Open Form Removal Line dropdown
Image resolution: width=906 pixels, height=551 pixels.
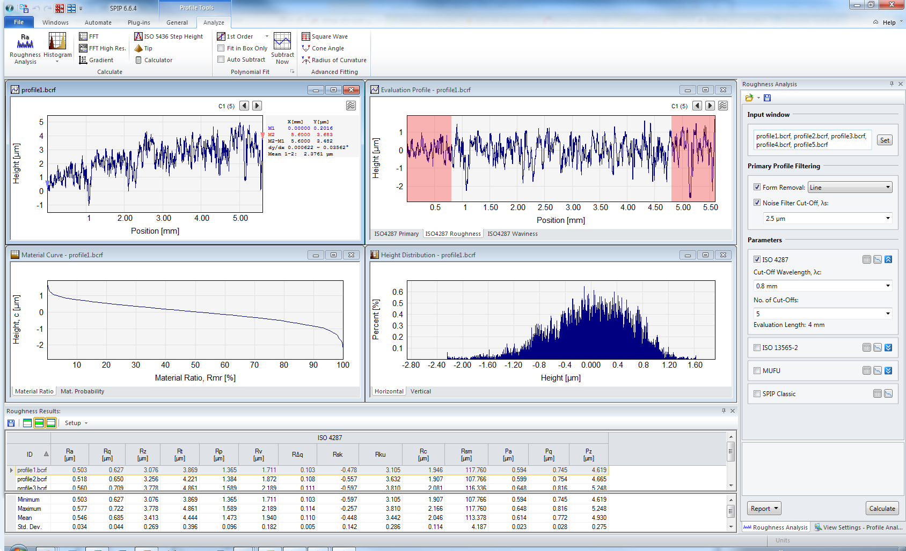tap(850, 187)
